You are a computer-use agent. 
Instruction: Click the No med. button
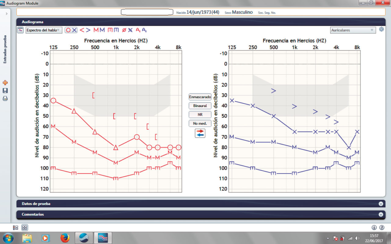(x=200, y=123)
